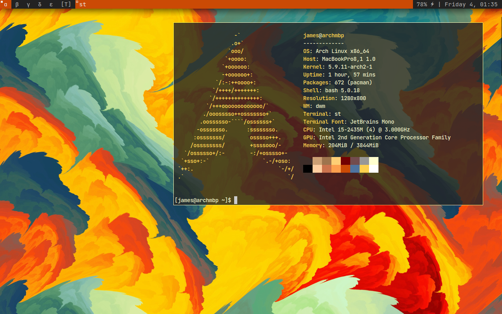Switch to the γ workspace tag
The width and height of the screenshot is (502, 314).
pyautogui.click(x=28, y=4)
